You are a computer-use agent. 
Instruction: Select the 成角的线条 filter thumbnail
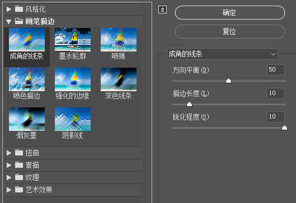[x=27, y=40]
